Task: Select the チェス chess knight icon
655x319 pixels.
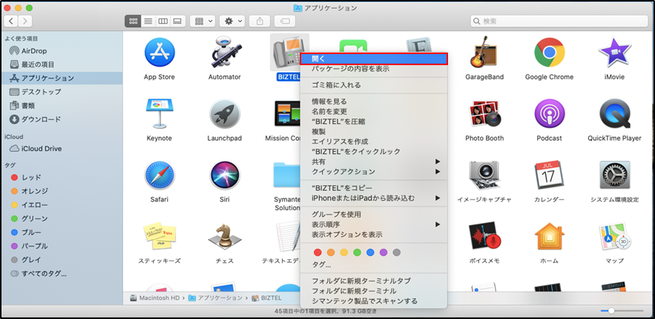Action: pyautogui.click(x=225, y=236)
